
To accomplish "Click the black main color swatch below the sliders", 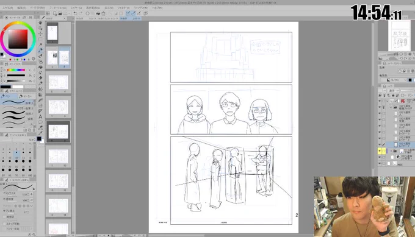I will click(5, 87).
